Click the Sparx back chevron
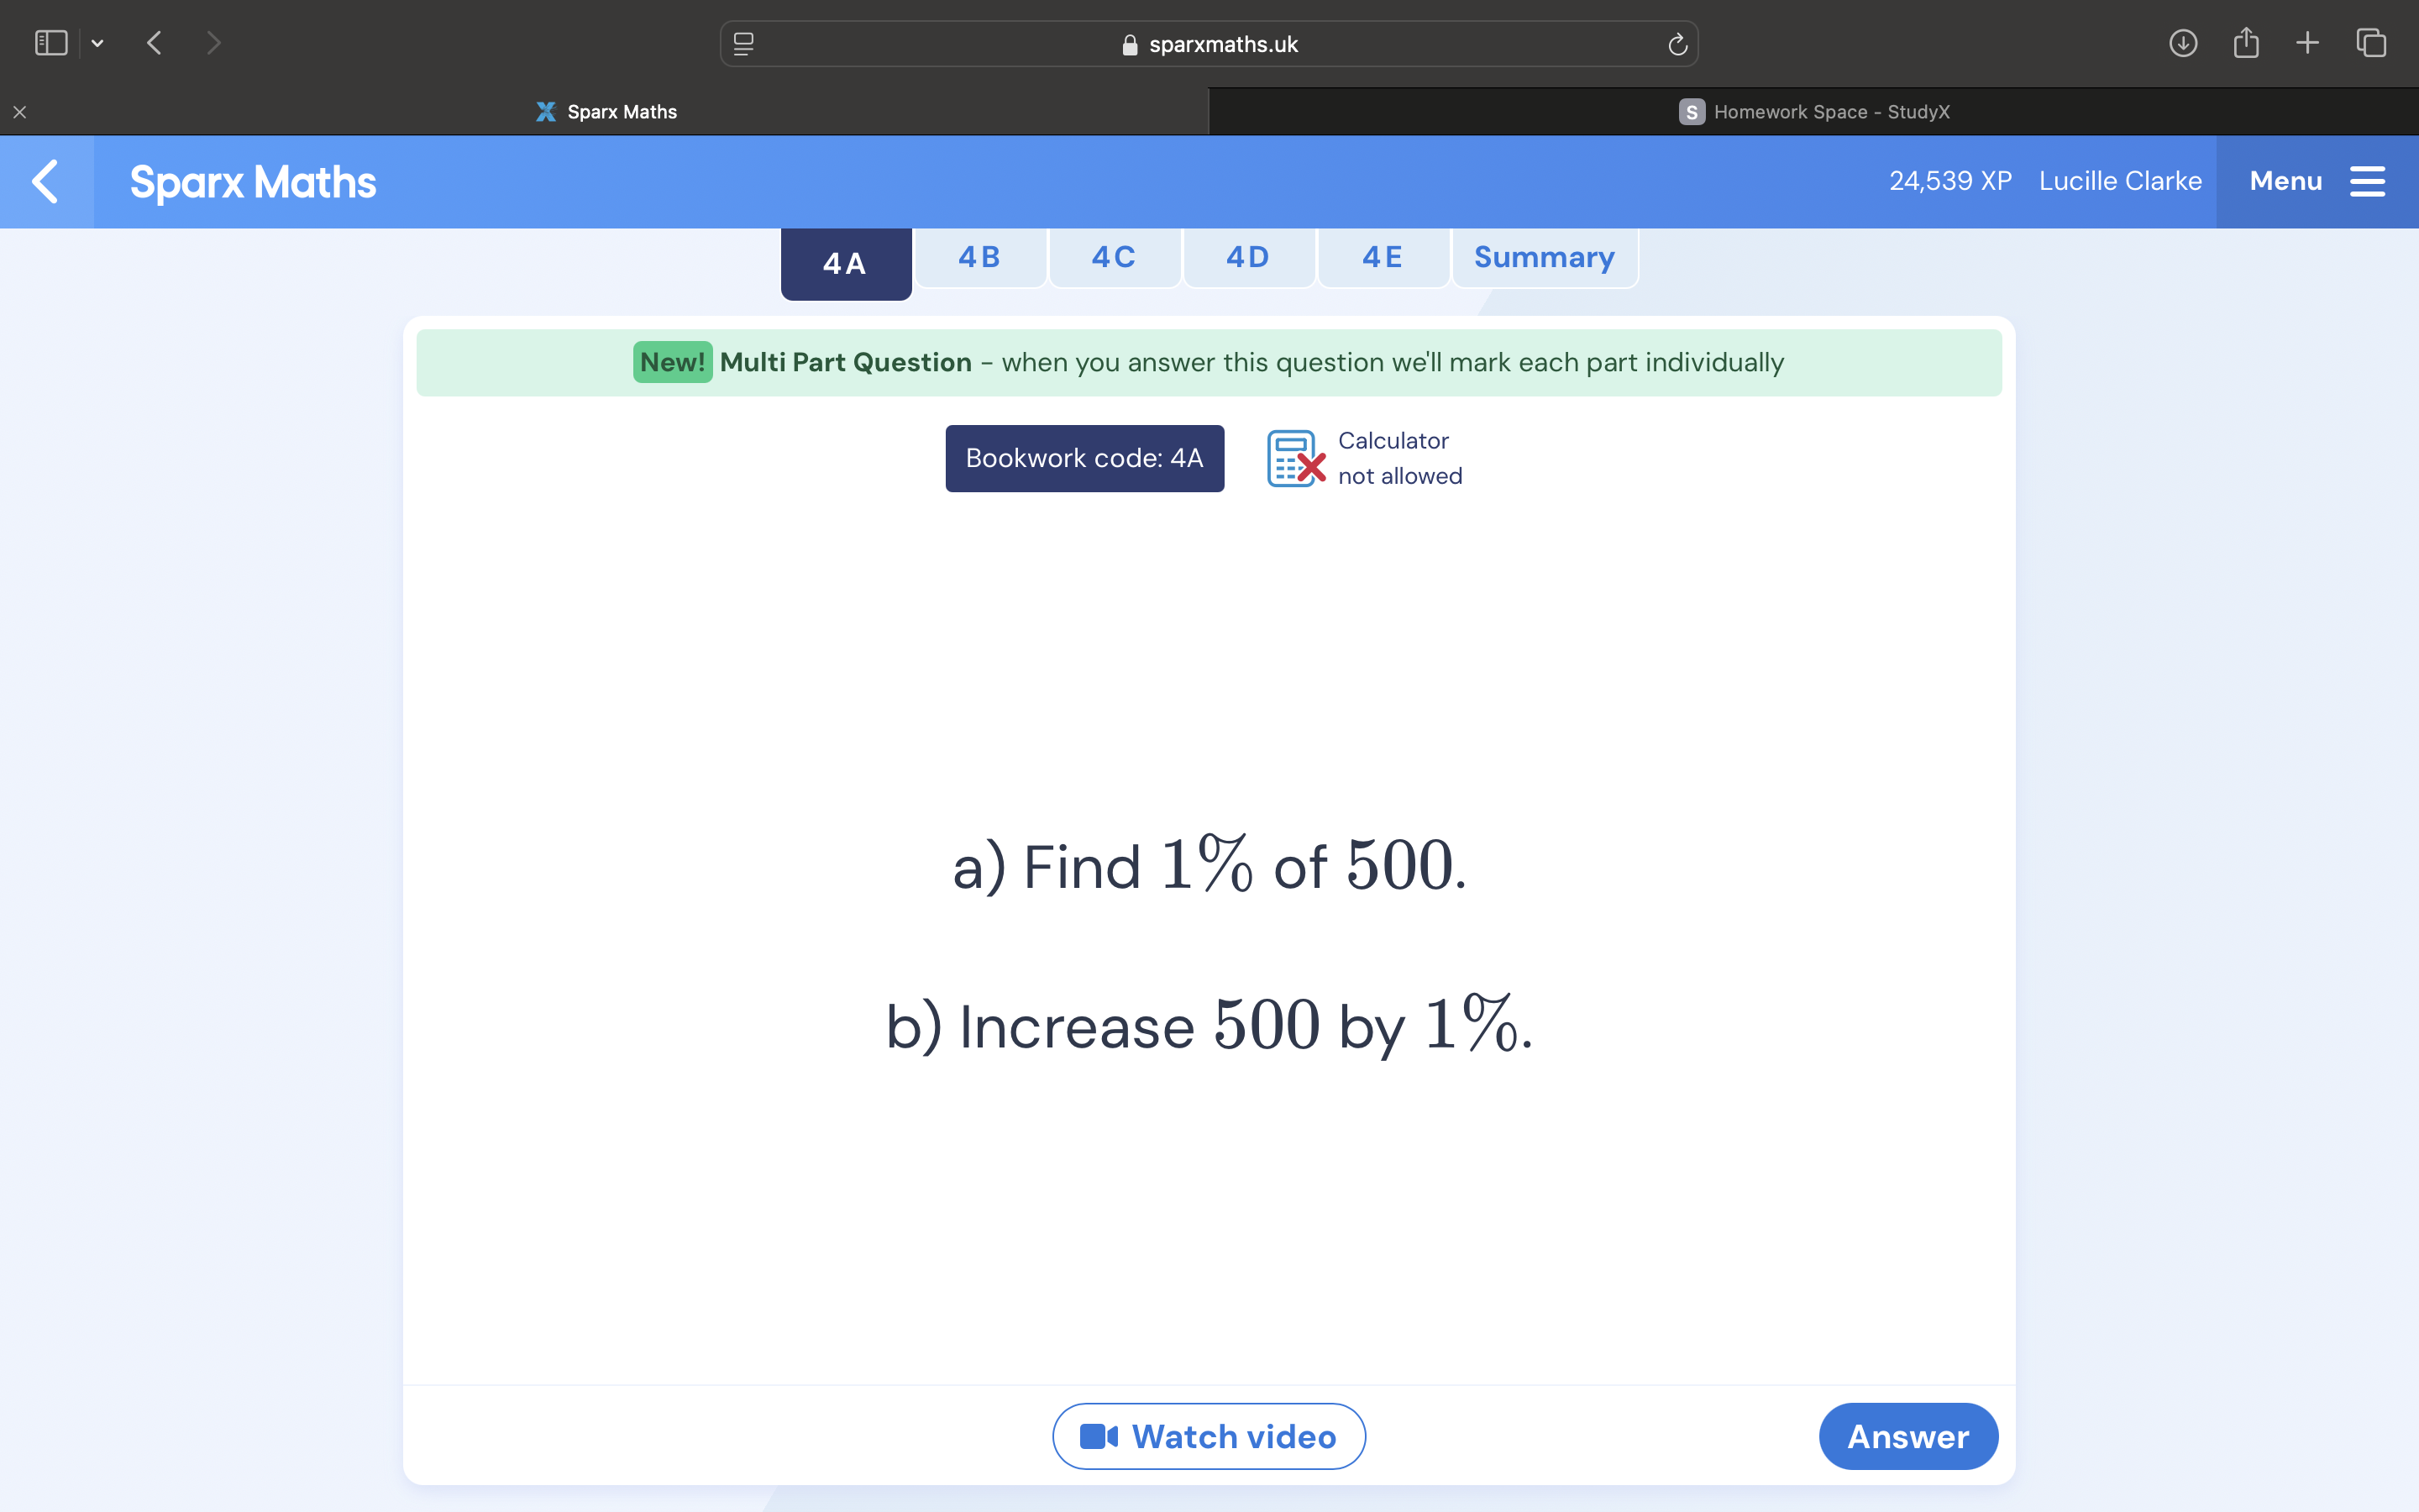Image resolution: width=2419 pixels, height=1512 pixels. click(46, 181)
